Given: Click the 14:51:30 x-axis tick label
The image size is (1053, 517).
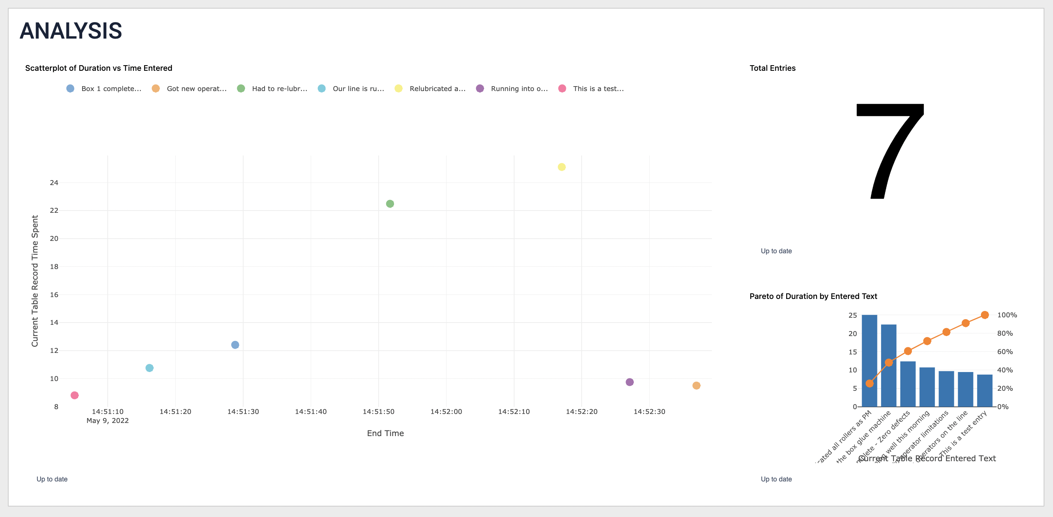Looking at the screenshot, I should pos(243,412).
